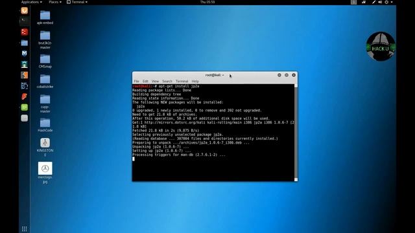Viewport: 415px width, 233px height.
Task: Open the green app icon in dock
Action: pyautogui.click(x=25, y=107)
